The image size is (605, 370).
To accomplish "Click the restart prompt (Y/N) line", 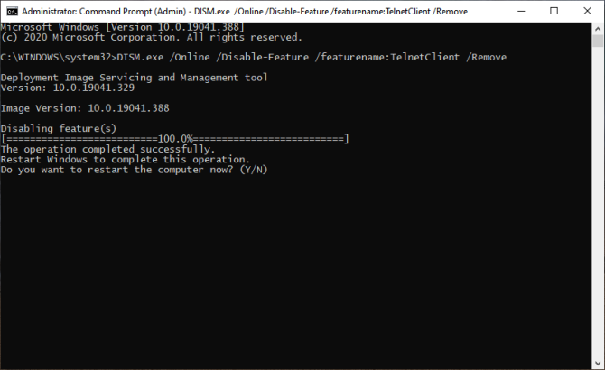I will tap(135, 170).
